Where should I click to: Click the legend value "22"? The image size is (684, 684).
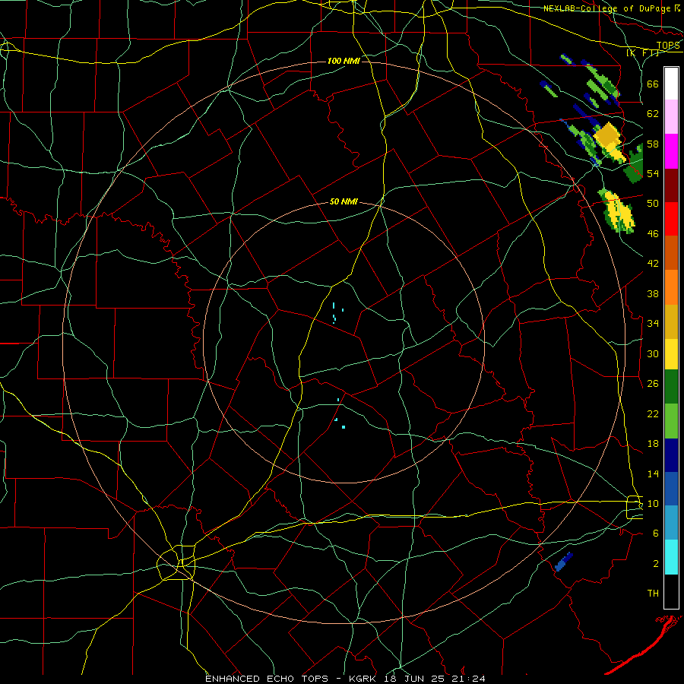tap(653, 413)
